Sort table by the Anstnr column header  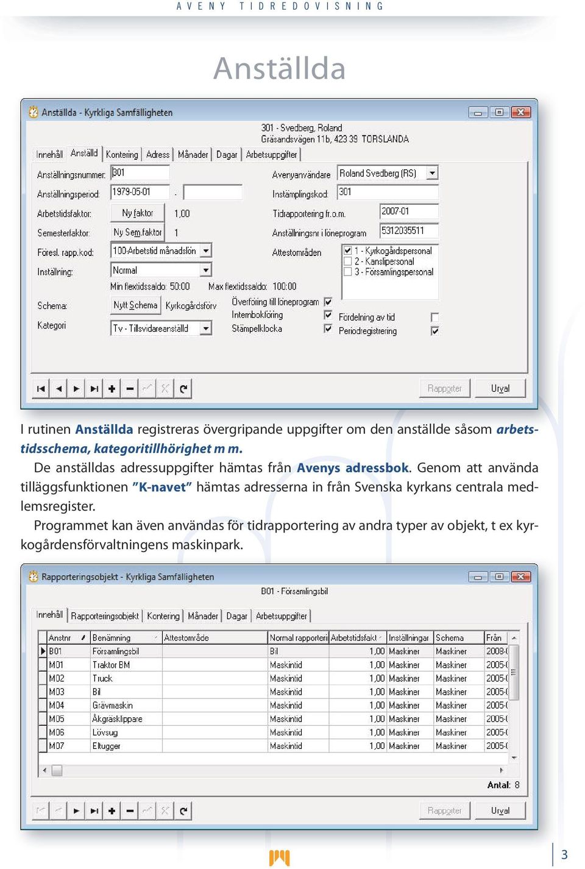pos(68,638)
